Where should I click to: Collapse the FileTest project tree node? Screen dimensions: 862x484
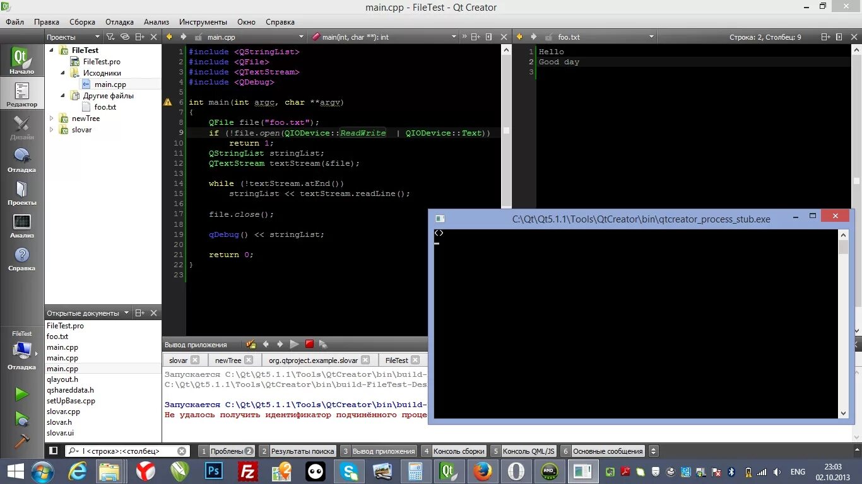click(51, 50)
